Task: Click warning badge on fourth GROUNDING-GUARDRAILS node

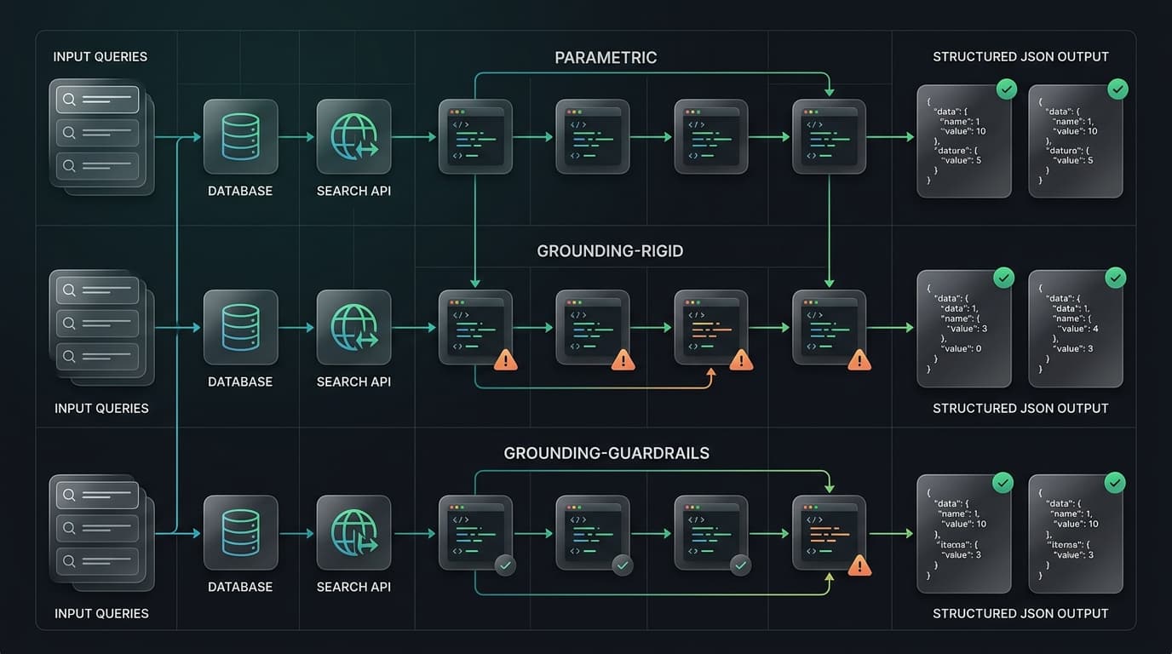Action: pyautogui.click(x=859, y=565)
